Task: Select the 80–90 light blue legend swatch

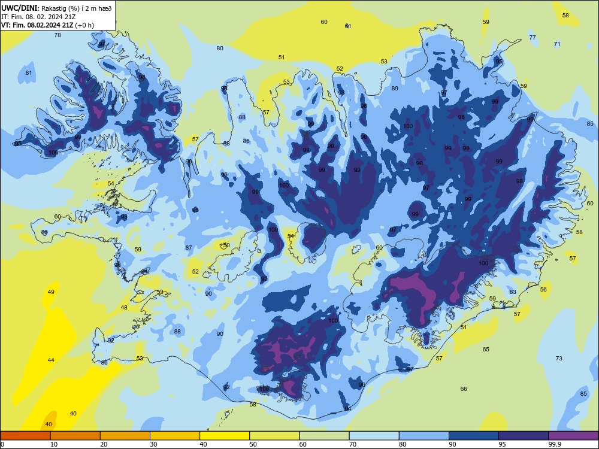Action: 423,436
